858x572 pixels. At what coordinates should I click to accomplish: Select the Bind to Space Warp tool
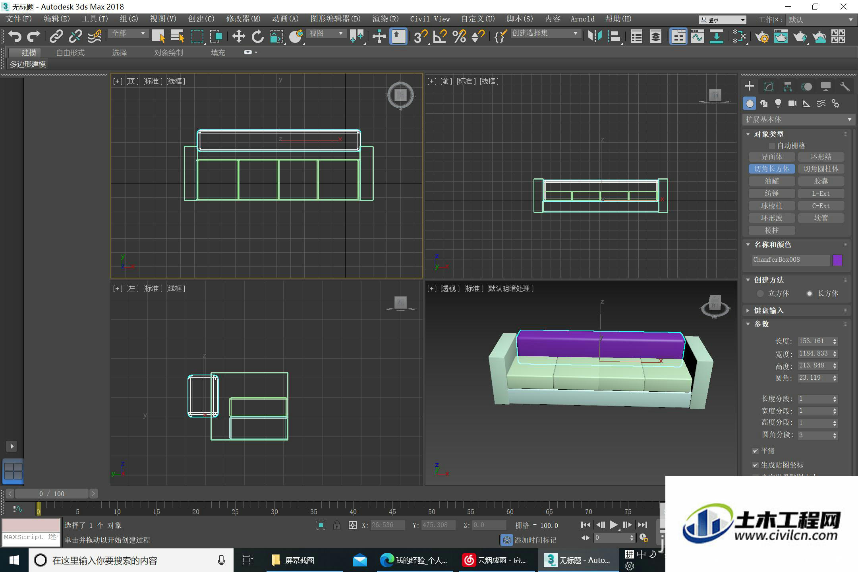pyautogui.click(x=95, y=37)
